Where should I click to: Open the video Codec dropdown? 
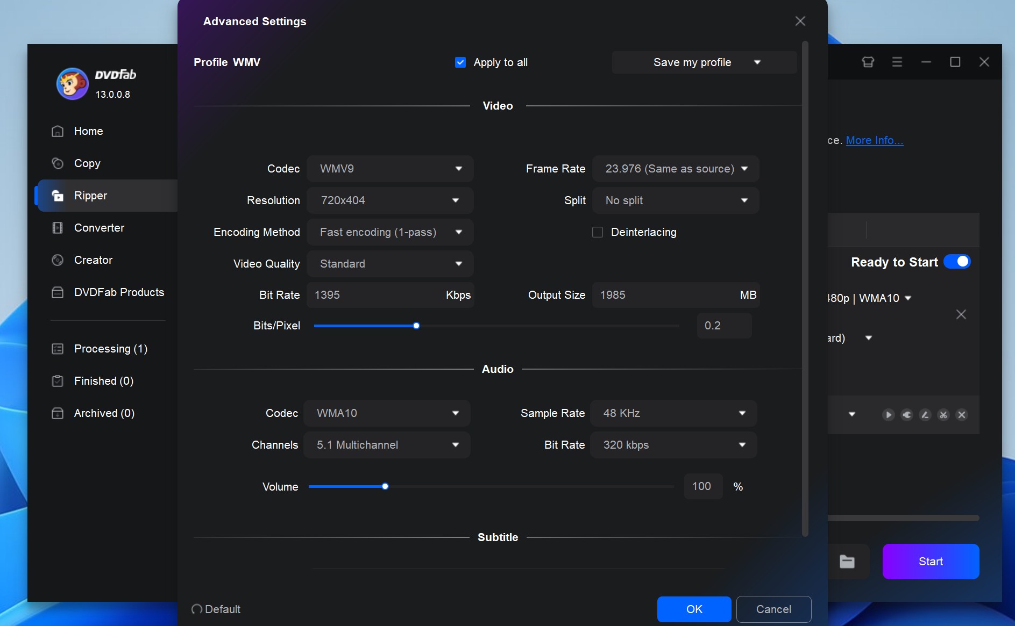[389, 168]
